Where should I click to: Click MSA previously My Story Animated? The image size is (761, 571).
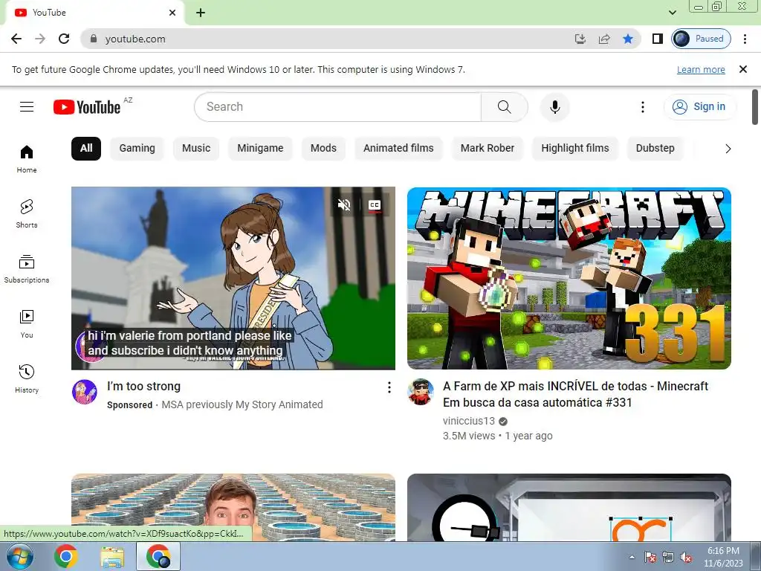tap(242, 405)
